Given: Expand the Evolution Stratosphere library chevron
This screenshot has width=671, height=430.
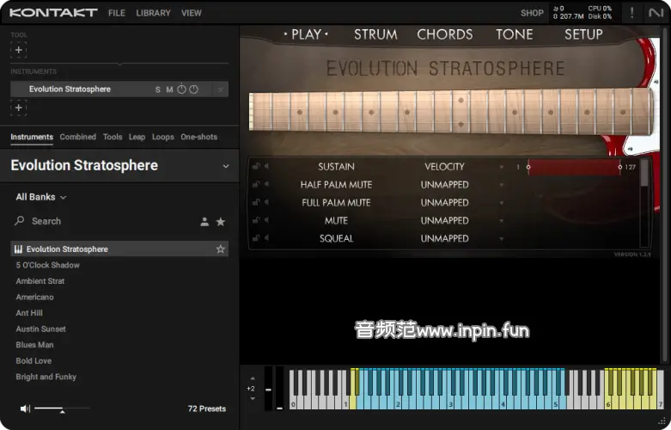Looking at the screenshot, I should [x=226, y=166].
